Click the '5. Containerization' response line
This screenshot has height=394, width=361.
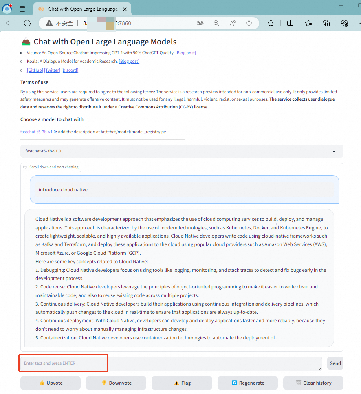(155, 338)
